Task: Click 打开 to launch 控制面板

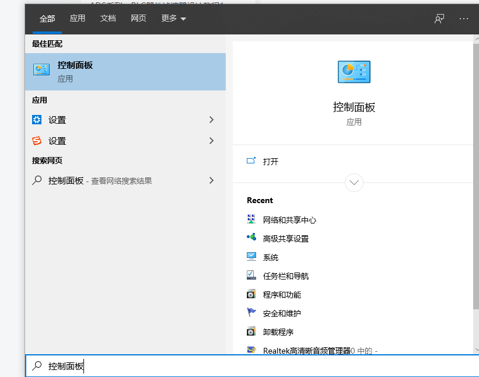Action: tap(271, 161)
